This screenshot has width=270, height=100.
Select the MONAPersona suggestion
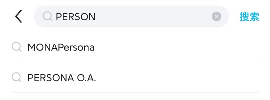tap(61, 47)
